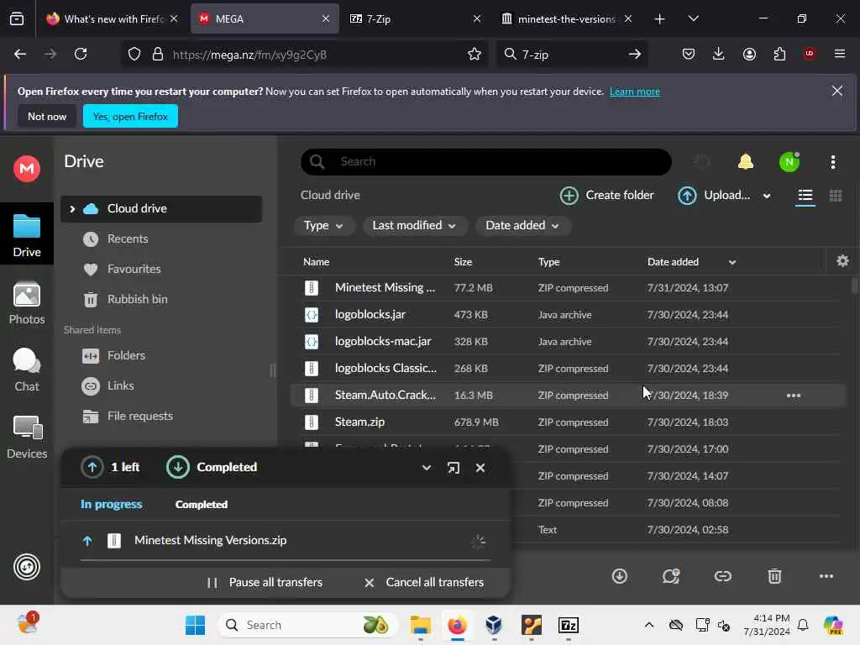Click the file list vertical scrollbar
Screen dimensions: 860x645
pos(854,286)
